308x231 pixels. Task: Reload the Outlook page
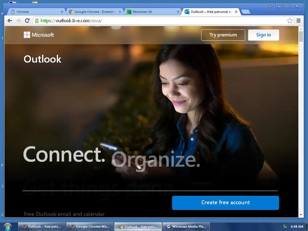(27, 21)
